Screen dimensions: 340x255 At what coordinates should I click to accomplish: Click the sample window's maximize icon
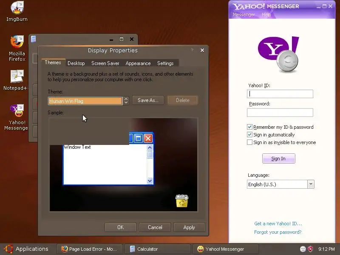point(139,139)
